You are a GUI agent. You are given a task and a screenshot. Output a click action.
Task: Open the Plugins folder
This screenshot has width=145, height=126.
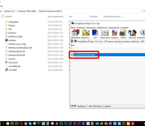(12, 25)
